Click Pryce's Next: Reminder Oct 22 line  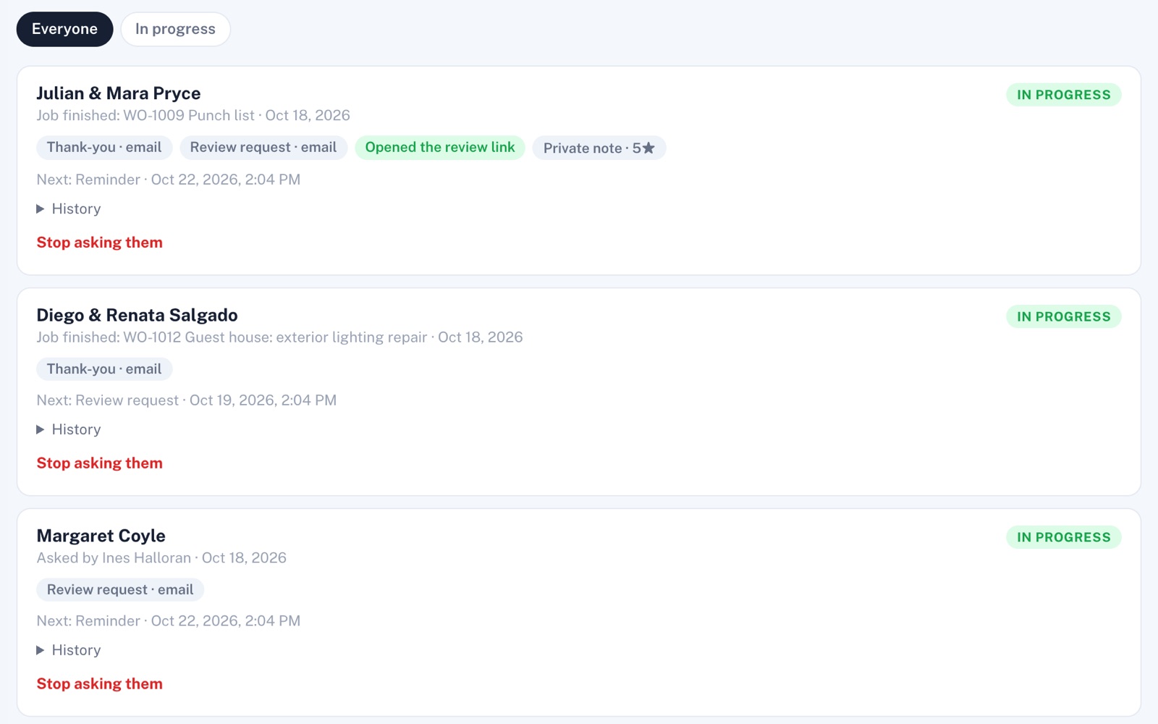pyautogui.click(x=169, y=180)
